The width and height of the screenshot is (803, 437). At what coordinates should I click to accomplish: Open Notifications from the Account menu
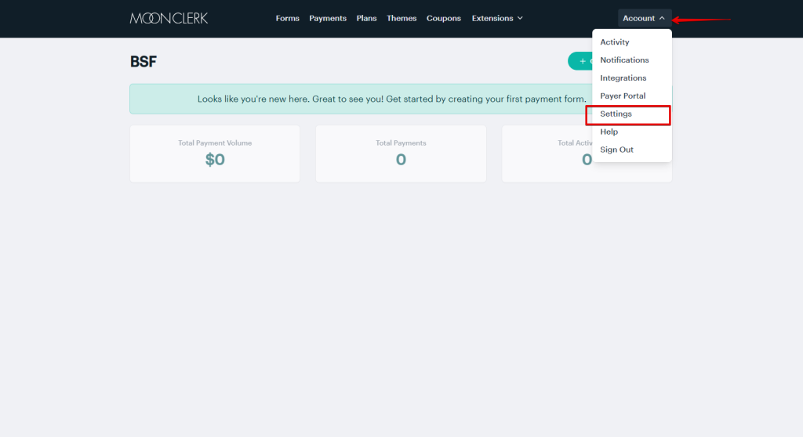point(624,60)
